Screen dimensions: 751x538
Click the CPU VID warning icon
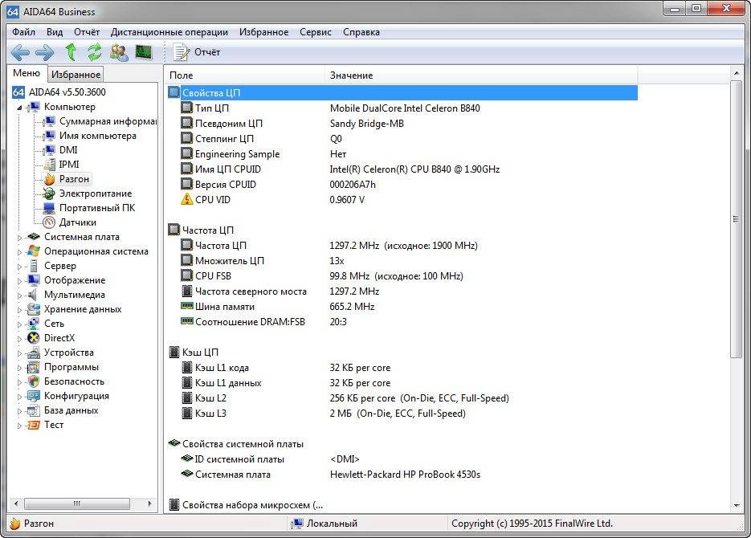click(x=186, y=200)
